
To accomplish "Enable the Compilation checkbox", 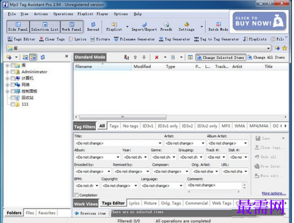I will (76, 195).
